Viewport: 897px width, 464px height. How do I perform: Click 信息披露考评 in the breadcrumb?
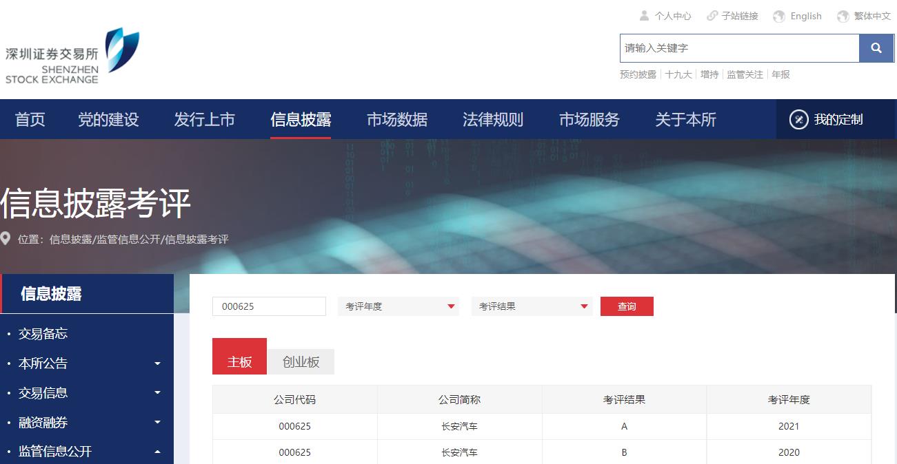click(x=196, y=240)
